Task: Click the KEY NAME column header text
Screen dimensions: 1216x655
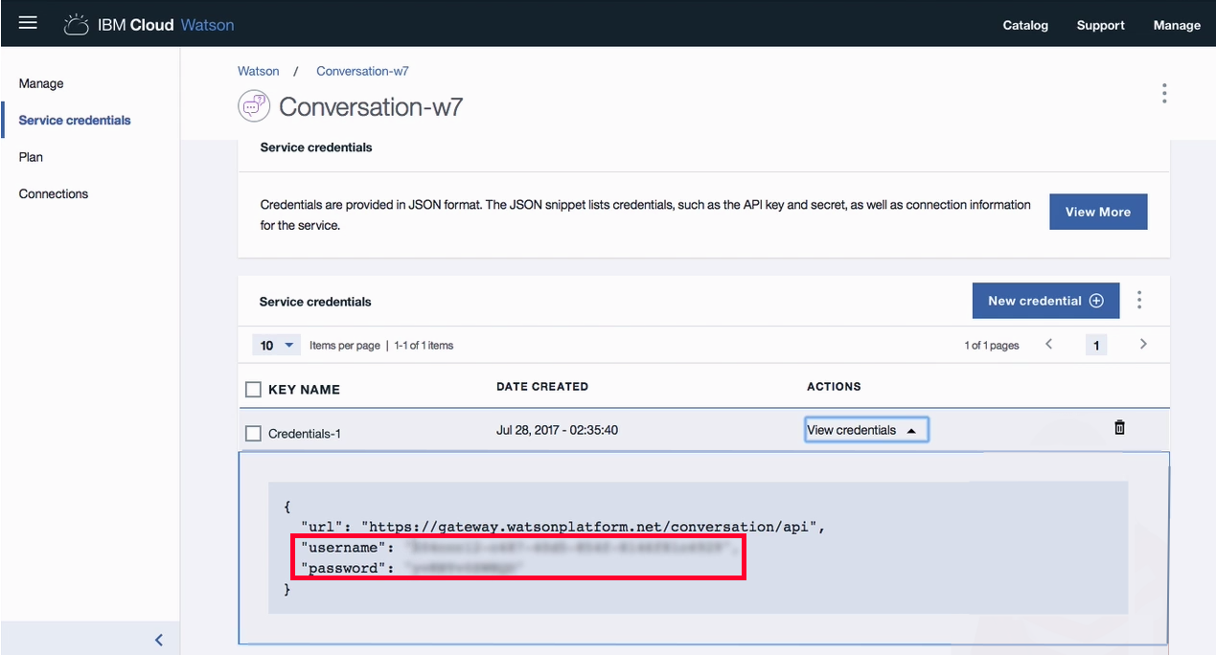Action: point(304,390)
